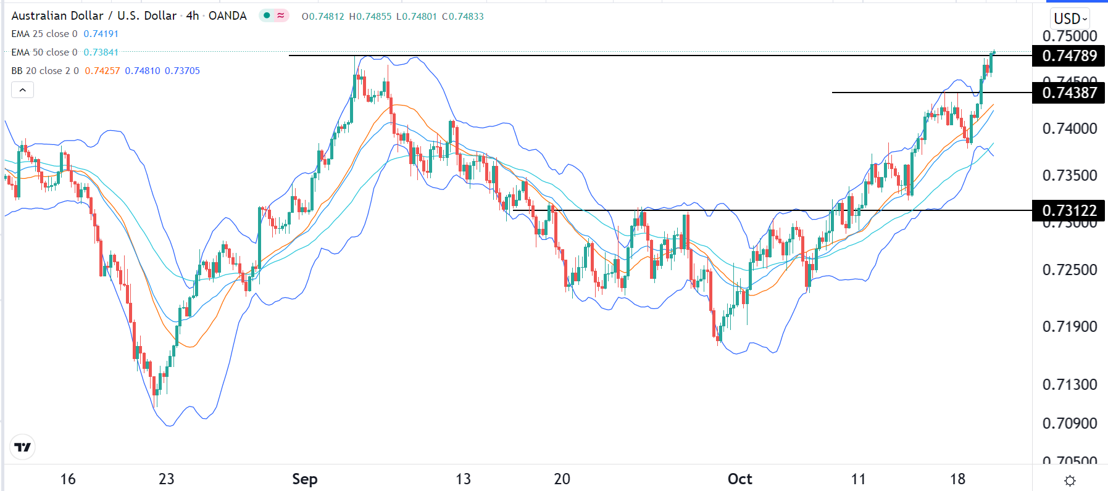The height and width of the screenshot is (491, 1108).
Task: Click the 0.74387 price line label
Action: click(x=1069, y=93)
